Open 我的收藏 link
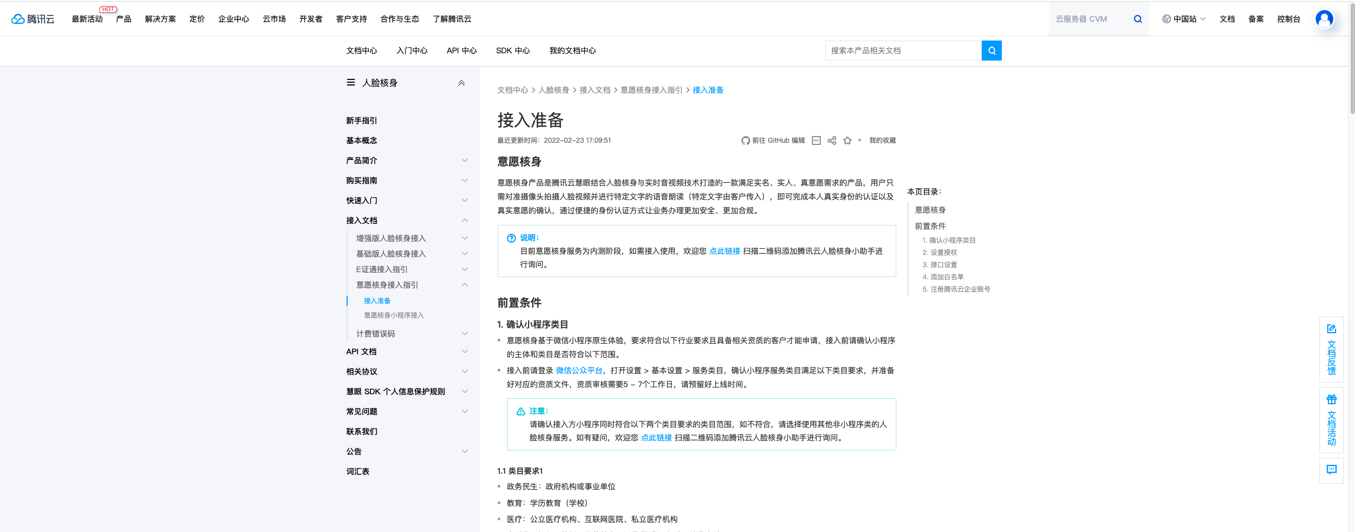The width and height of the screenshot is (1355, 532). (x=882, y=140)
